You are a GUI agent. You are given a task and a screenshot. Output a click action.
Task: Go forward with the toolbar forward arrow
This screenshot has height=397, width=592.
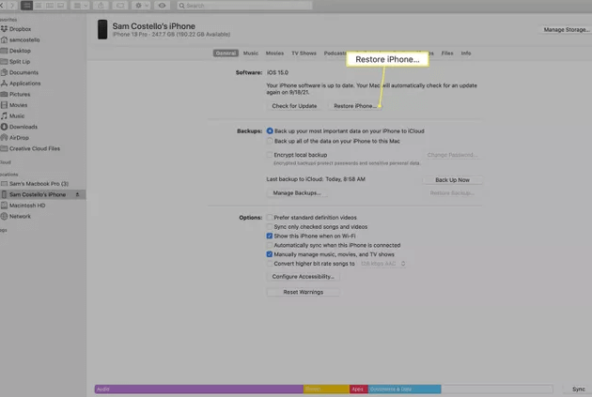pos(12,6)
